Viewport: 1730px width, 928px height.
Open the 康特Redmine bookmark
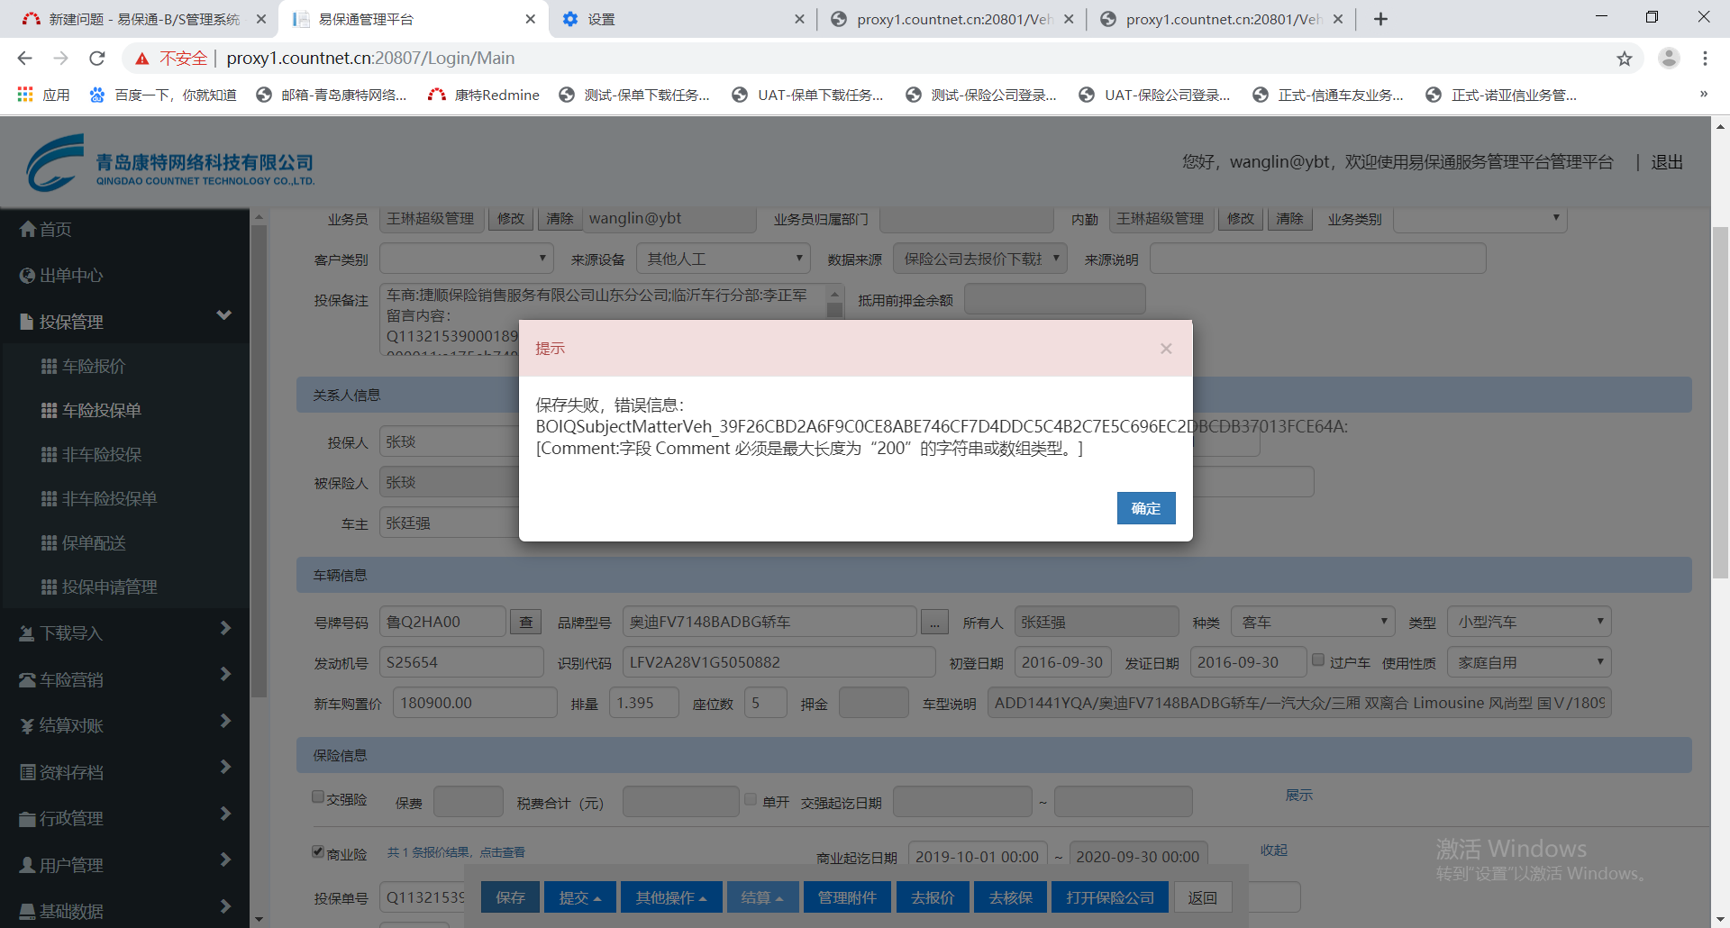(x=484, y=95)
